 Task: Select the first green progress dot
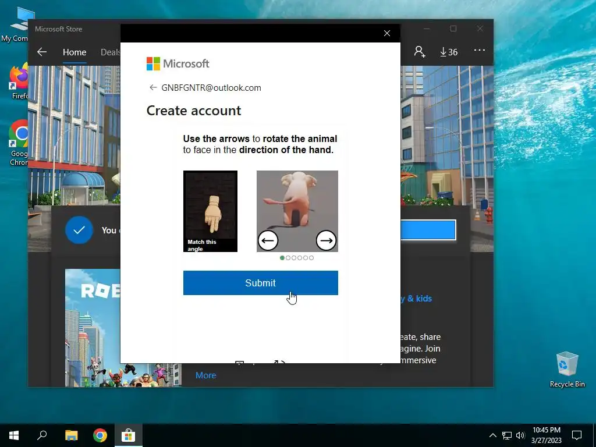click(x=282, y=258)
